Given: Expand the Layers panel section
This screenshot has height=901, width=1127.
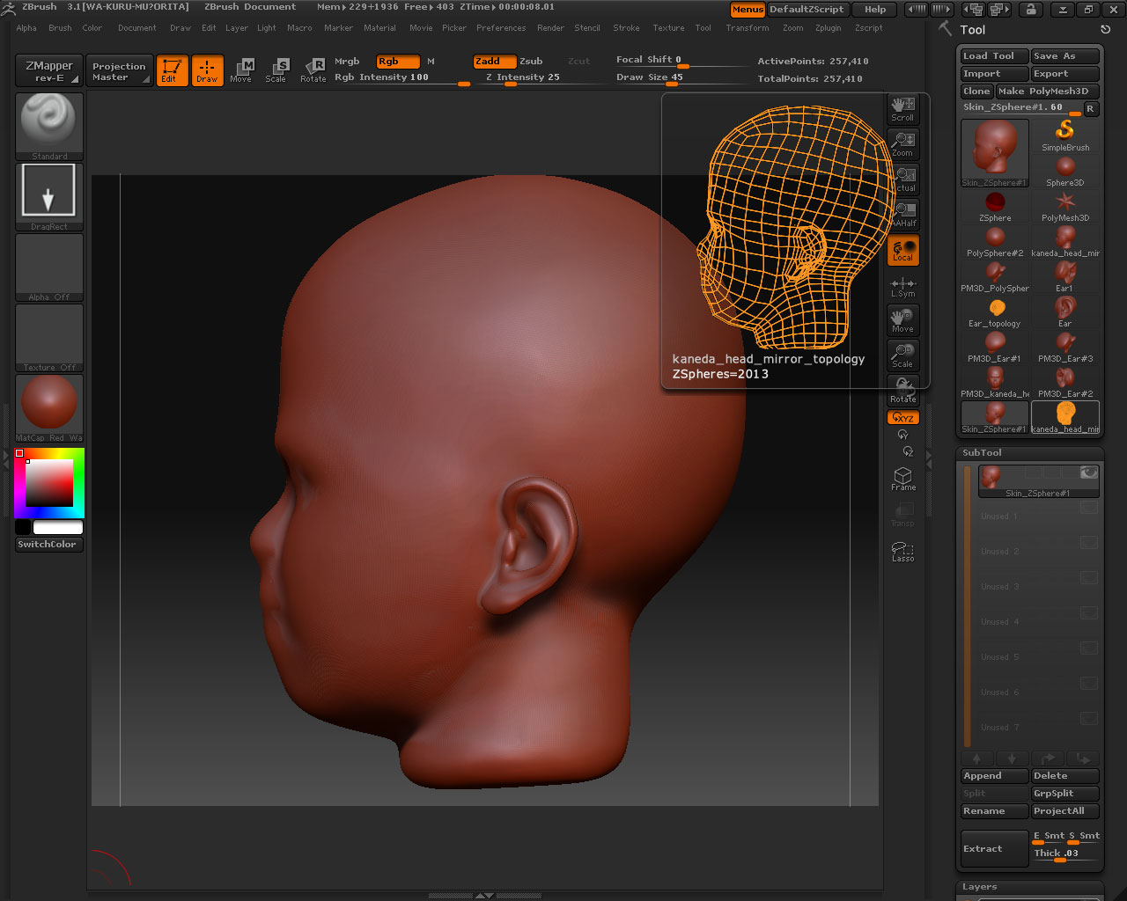Looking at the screenshot, I should [x=980, y=887].
